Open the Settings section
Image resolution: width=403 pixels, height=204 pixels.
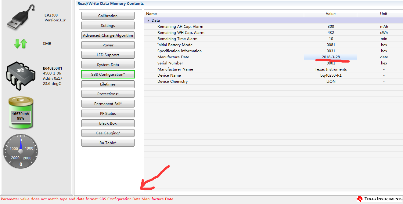click(x=108, y=26)
